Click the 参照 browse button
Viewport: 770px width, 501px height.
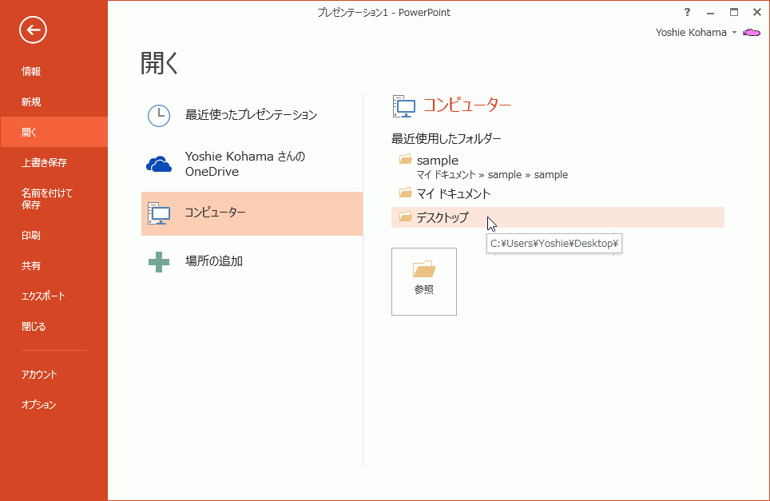pos(424,281)
